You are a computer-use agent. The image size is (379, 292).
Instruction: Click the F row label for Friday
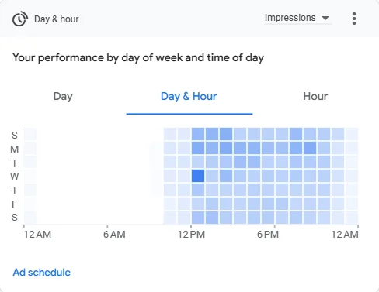[15, 204]
